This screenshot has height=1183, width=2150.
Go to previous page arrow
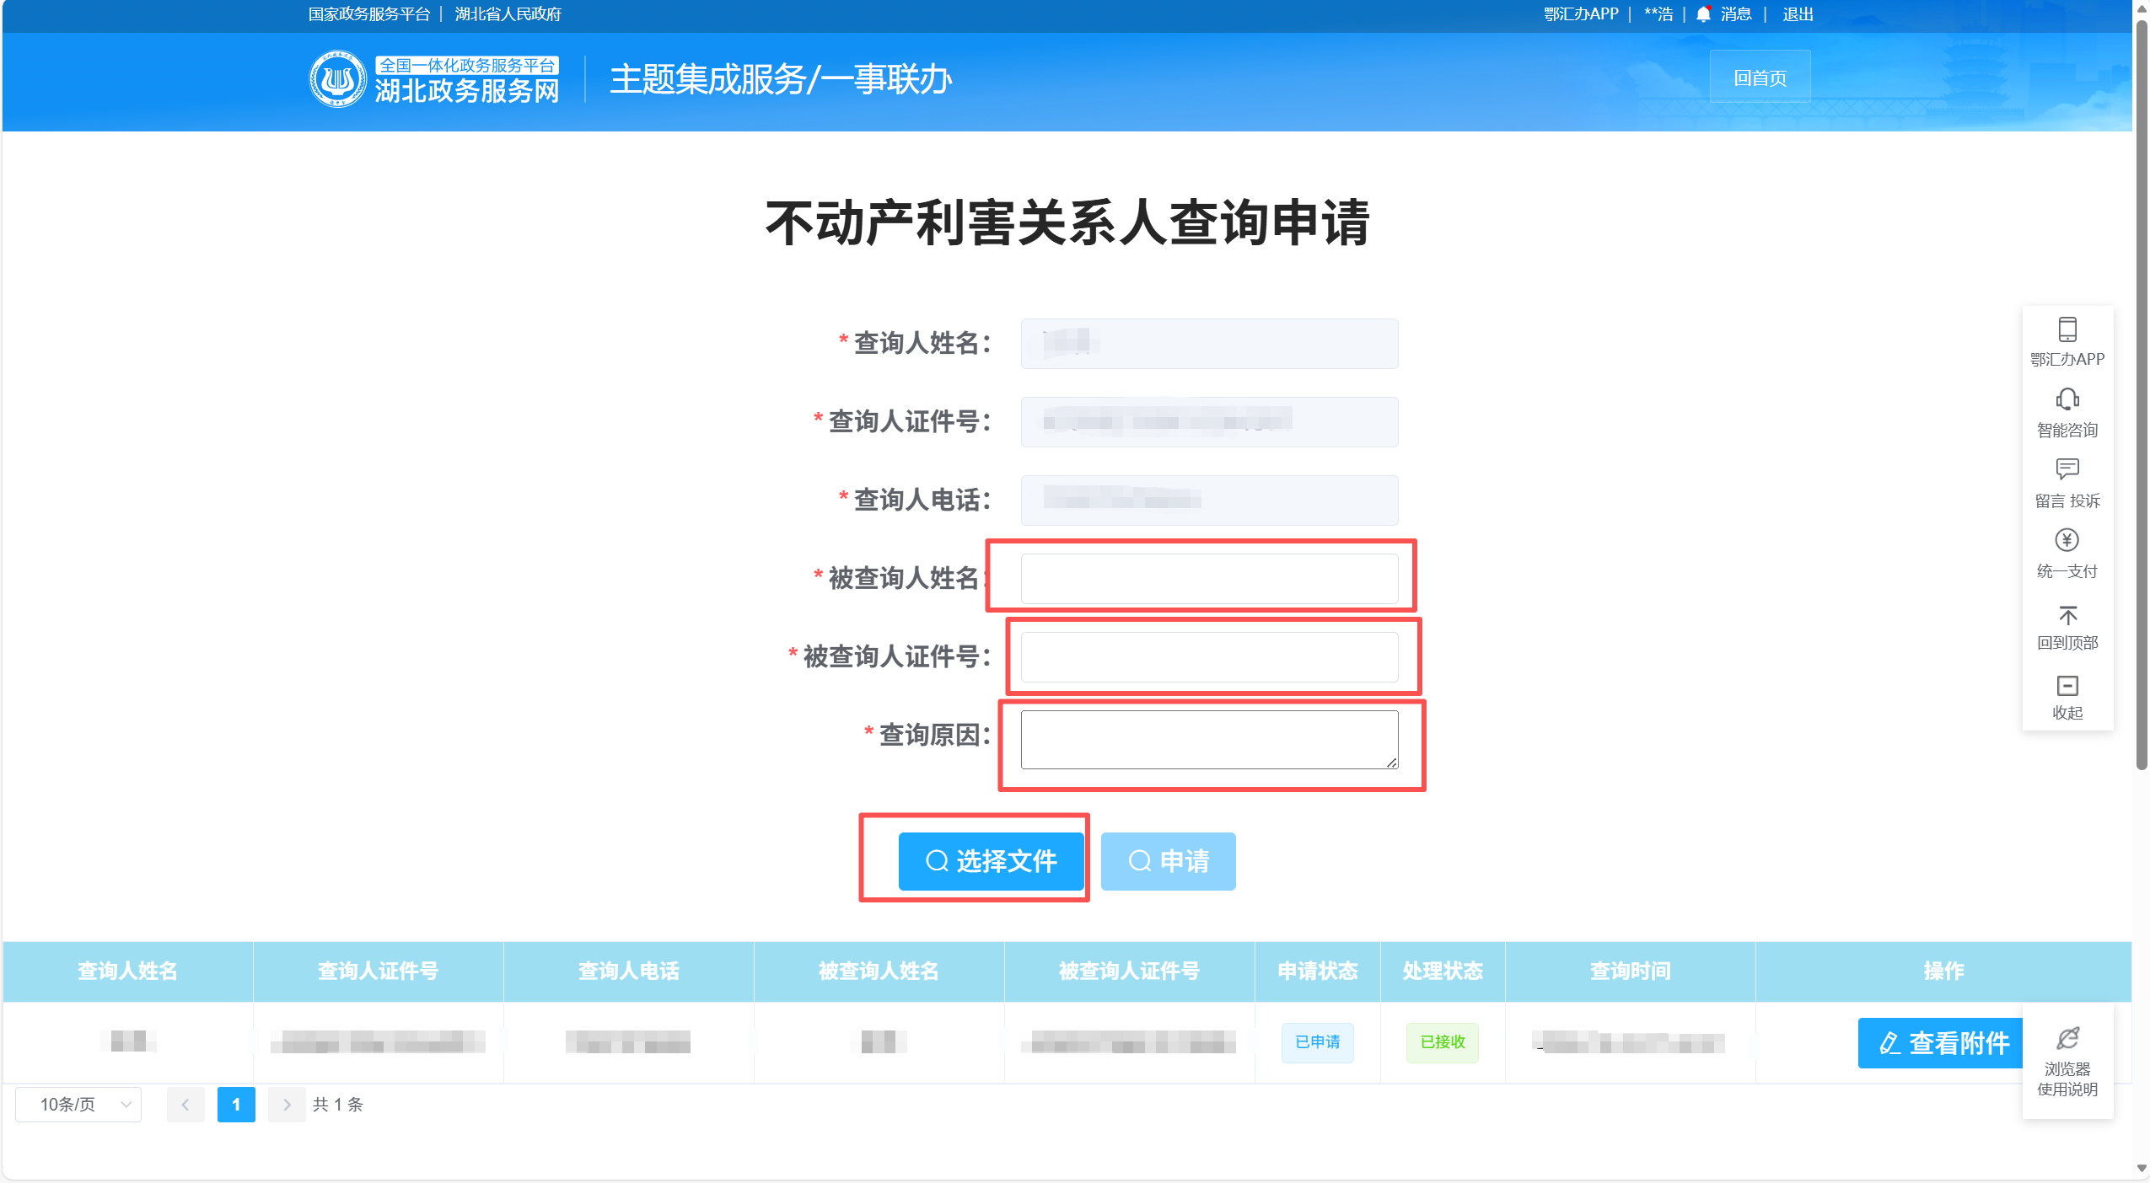click(x=185, y=1105)
